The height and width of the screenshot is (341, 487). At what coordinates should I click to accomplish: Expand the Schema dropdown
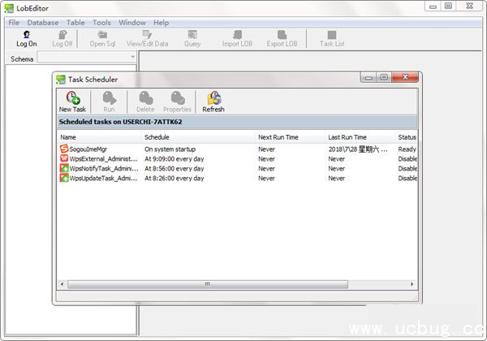[x=88, y=58]
